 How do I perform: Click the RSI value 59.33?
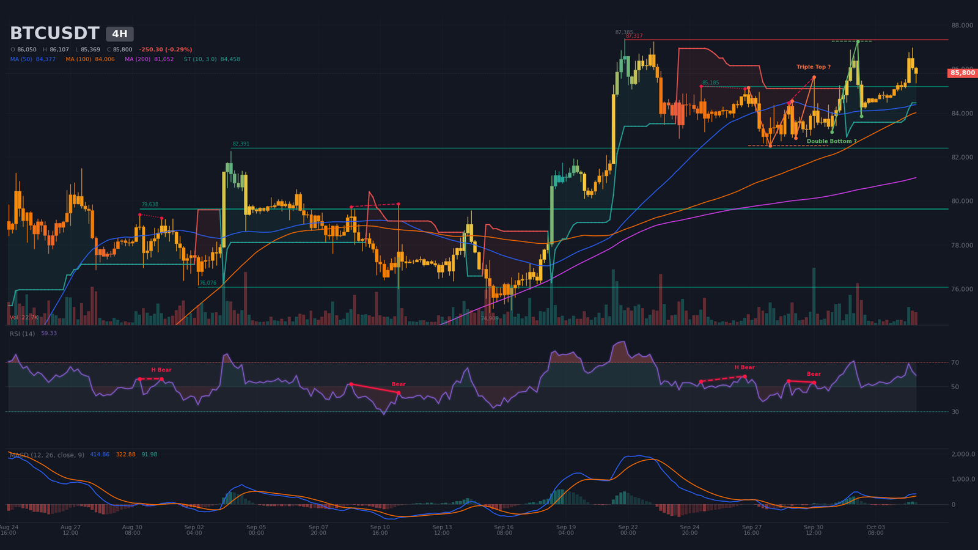click(x=49, y=333)
